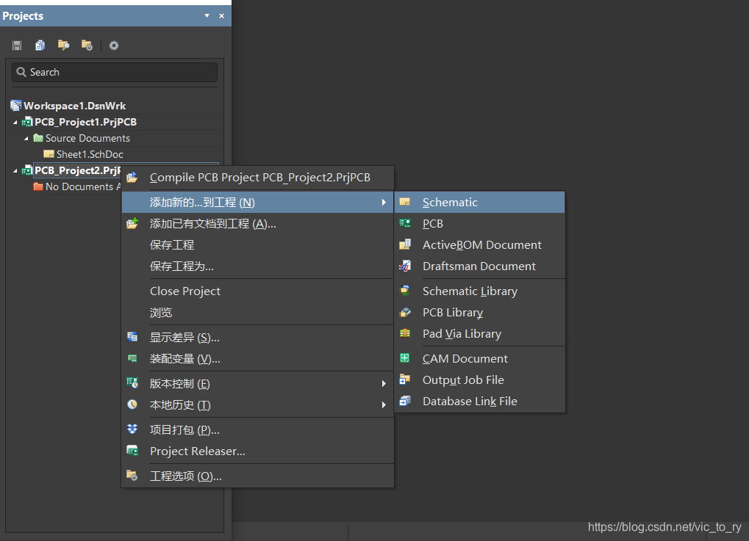Select 项目打包 (P)... menu entry
This screenshot has width=749, height=541.
tap(258, 430)
